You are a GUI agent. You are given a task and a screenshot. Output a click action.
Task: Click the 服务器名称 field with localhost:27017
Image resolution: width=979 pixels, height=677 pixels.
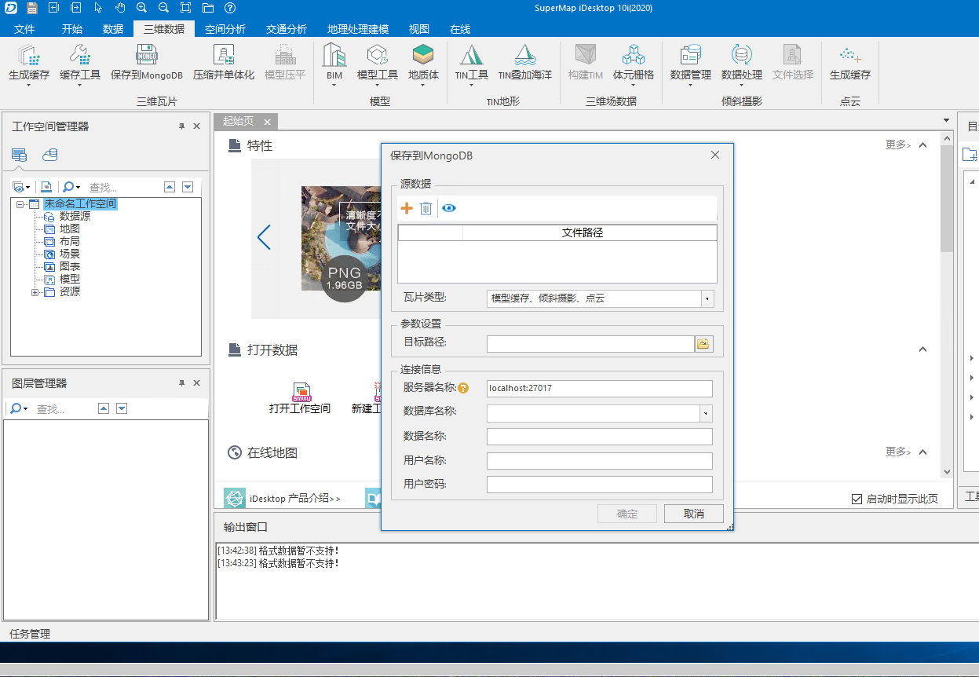pyautogui.click(x=600, y=388)
